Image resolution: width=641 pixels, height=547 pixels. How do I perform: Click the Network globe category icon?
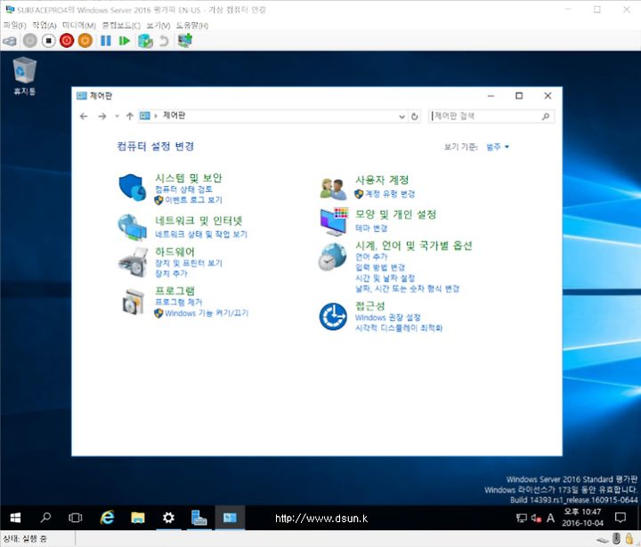[133, 227]
